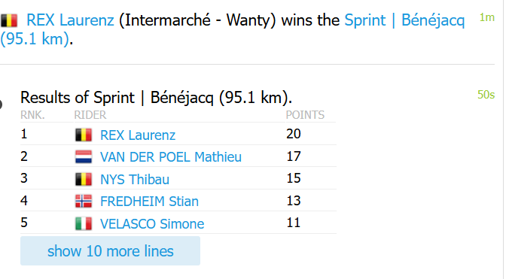Screen dimensions: 506x279
Task: Open VAN DER POEL Mathieu rider page
Action: 171,157
